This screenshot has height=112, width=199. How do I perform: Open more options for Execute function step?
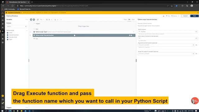coord(134,35)
